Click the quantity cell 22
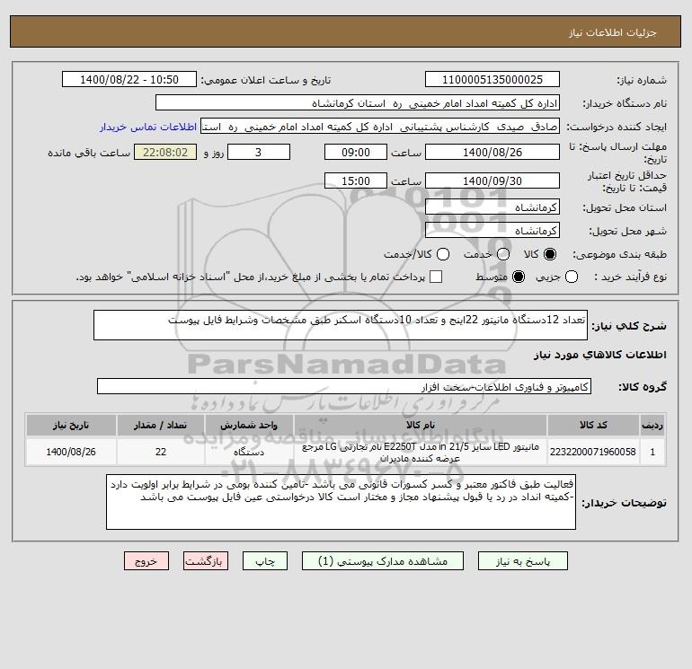The image size is (692, 669). 161,452
